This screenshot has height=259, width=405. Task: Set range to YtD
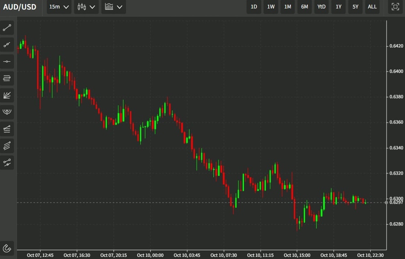(x=321, y=7)
